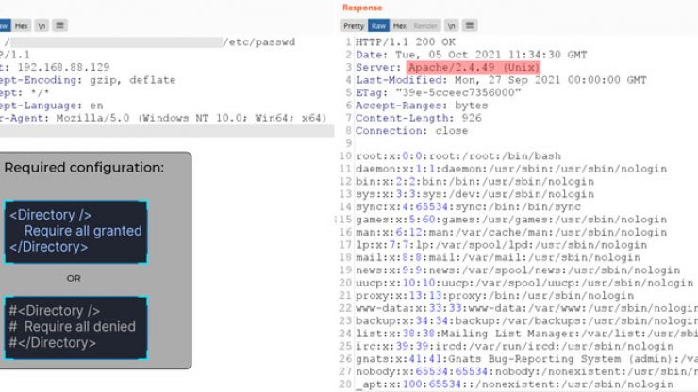This screenshot has width=698, height=392.
Task: Click the Response panel heading
Action: pyautogui.click(x=362, y=8)
